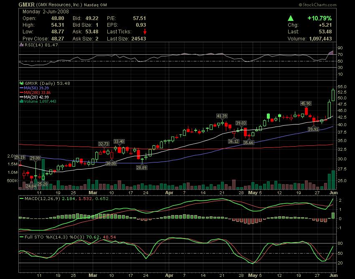Click the 36.12 price low marker
Screen dimensions: 355x279
point(233,141)
